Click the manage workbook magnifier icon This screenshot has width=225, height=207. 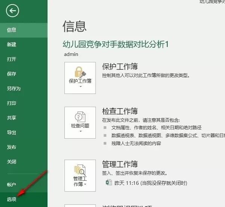[80, 170]
